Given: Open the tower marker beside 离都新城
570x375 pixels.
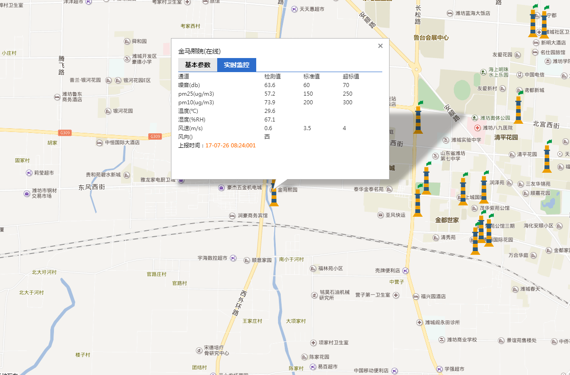Looking at the screenshot, I should (518, 109).
